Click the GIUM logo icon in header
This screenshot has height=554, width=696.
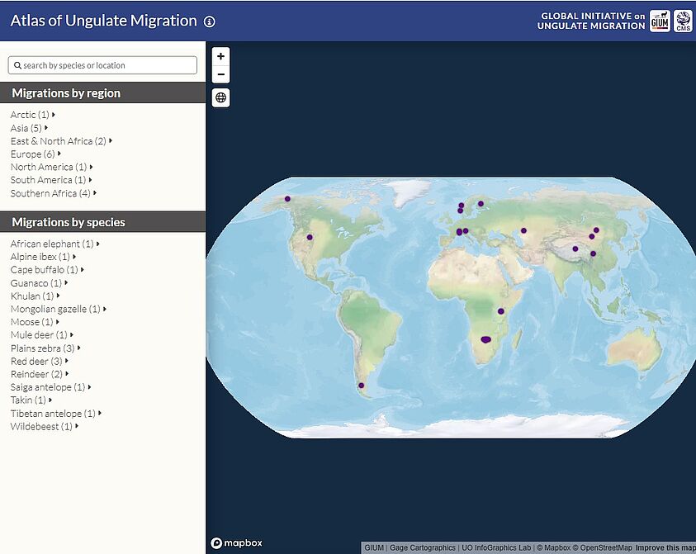point(660,21)
